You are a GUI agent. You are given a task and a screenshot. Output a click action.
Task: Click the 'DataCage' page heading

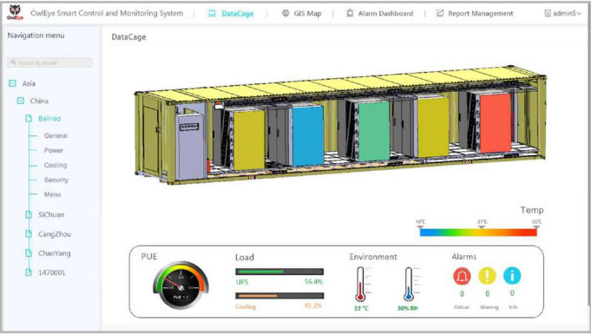[x=128, y=37]
